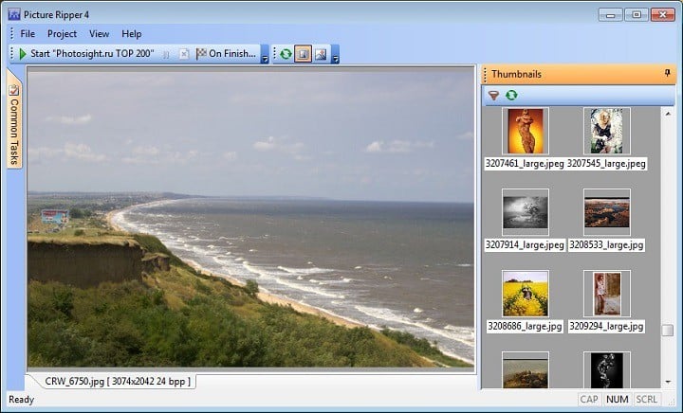This screenshot has width=683, height=413.
Task: Click the file name label 3207545_large.jpeg
Action: point(606,164)
